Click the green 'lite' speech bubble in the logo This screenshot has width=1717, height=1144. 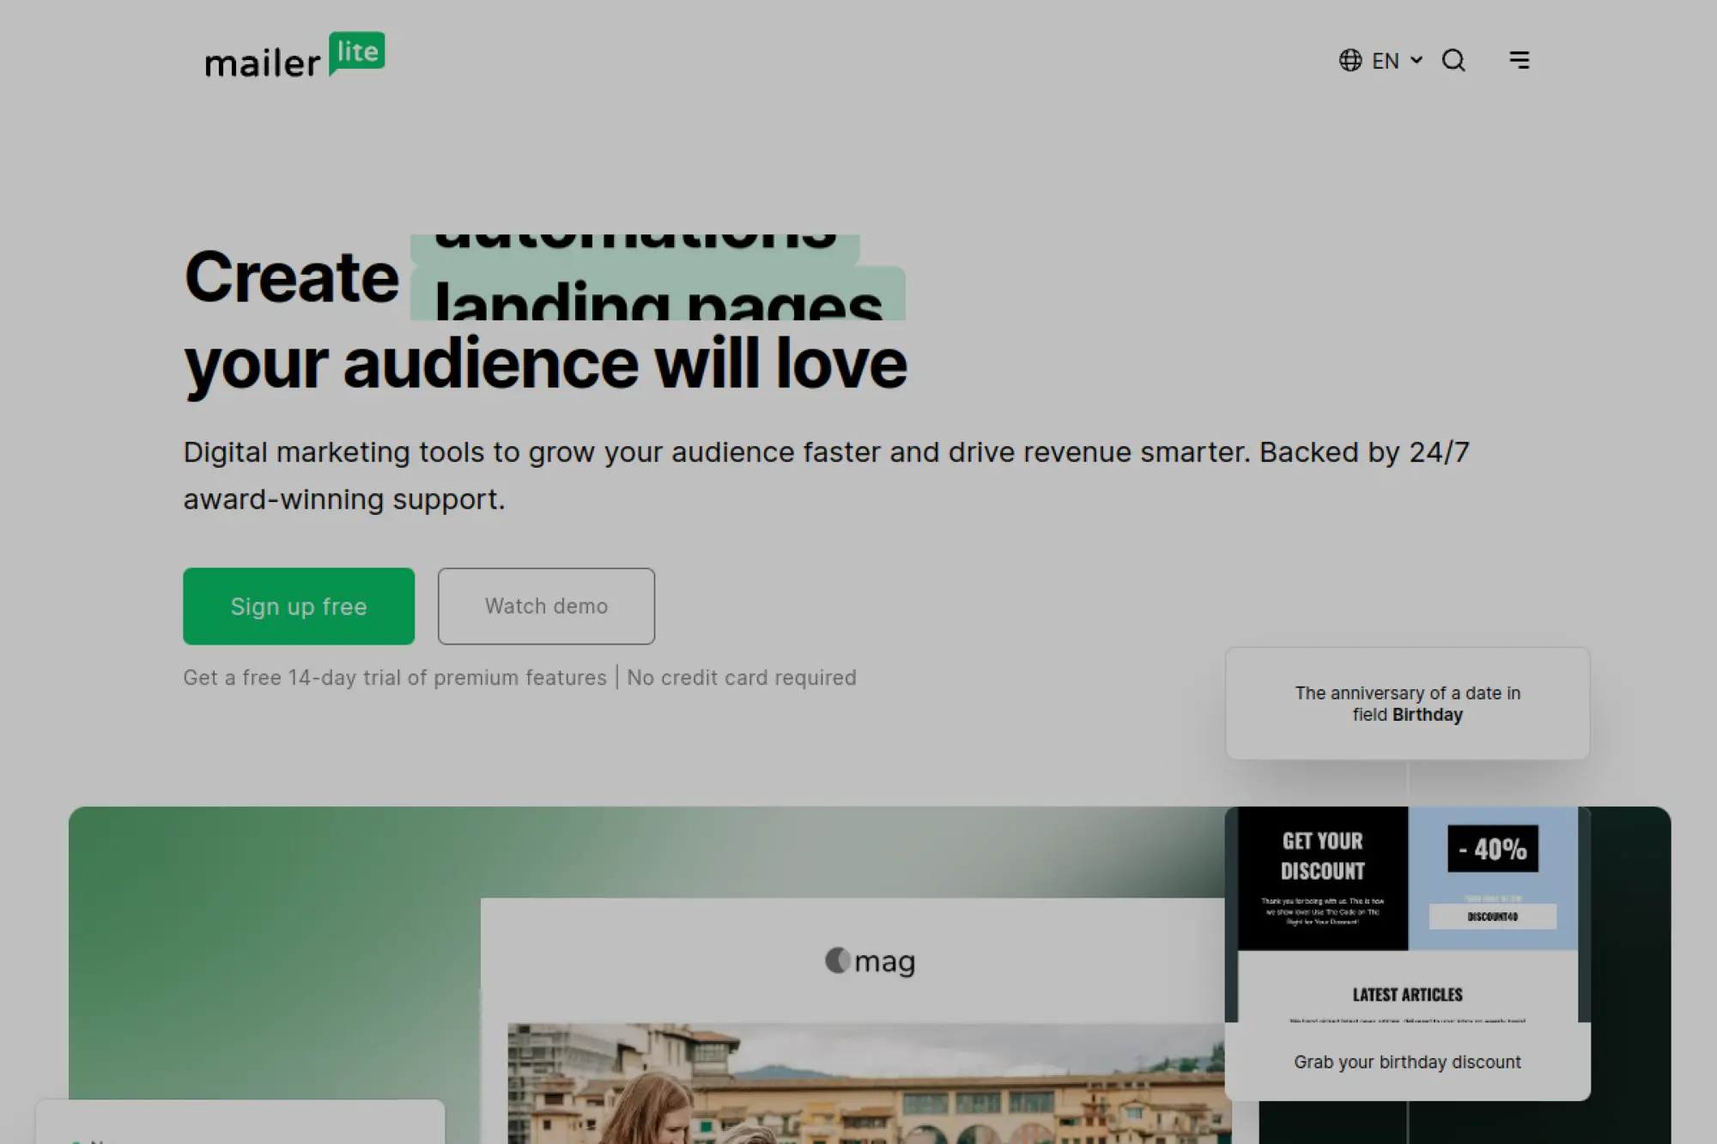click(357, 52)
